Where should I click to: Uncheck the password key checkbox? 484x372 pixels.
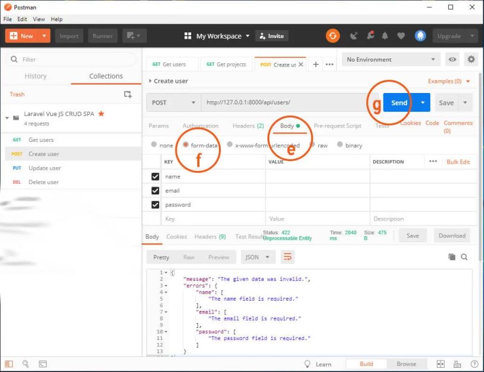click(x=155, y=205)
